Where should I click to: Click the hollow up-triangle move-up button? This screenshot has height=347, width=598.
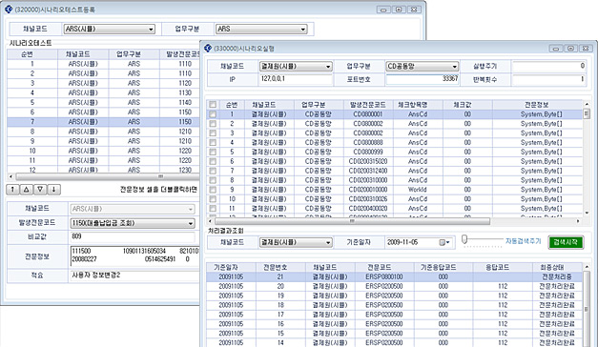coord(27,189)
